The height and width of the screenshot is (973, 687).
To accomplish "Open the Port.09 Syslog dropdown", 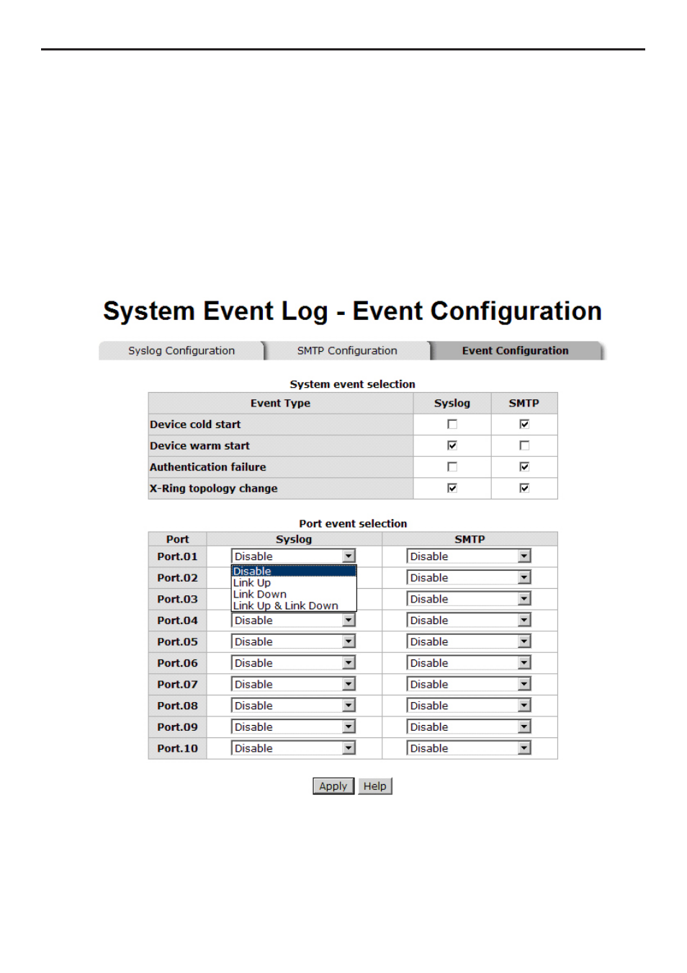I will point(294,727).
